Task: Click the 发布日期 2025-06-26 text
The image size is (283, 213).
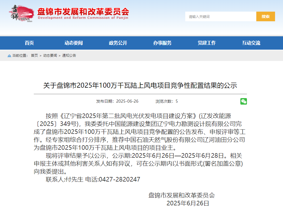Action: pyautogui.click(x=117, y=101)
